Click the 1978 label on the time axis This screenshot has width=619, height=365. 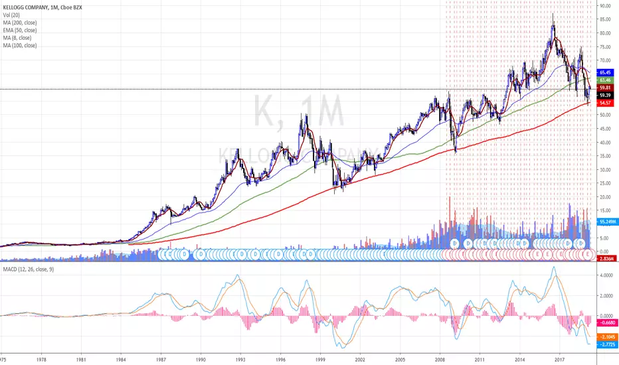click(x=41, y=360)
